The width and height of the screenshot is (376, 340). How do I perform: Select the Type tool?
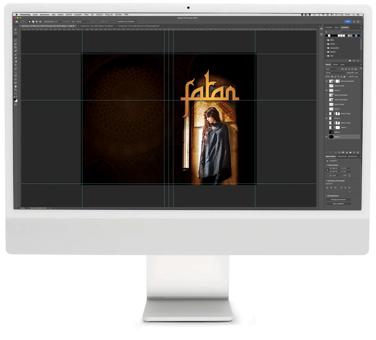pos(16,65)
